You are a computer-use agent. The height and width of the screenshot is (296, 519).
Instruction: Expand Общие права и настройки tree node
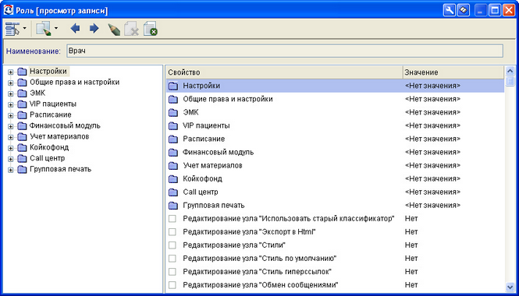tap(11, 83)
